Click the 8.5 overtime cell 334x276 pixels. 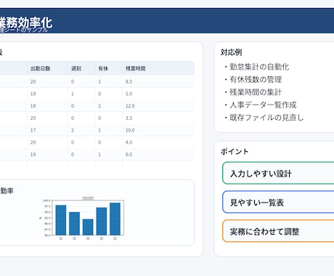pyautogui.click(x=129, y=81)
